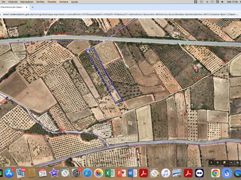The image size is (241, 180).
Task: Expand the map toolbar arrow chevron
Action: click(x=212, y=162)
